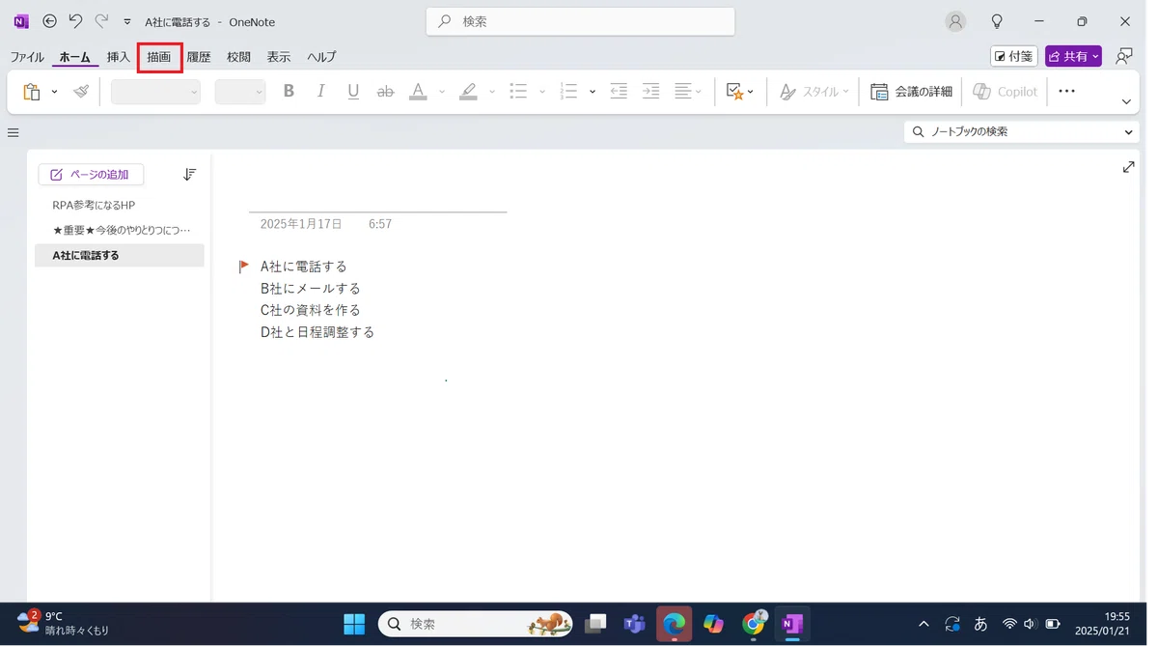Image resolution: width=1158 pixels, height=647 pixels.
Task: Click the 付箋 sticky notes button
Action: coord(1014,57)
